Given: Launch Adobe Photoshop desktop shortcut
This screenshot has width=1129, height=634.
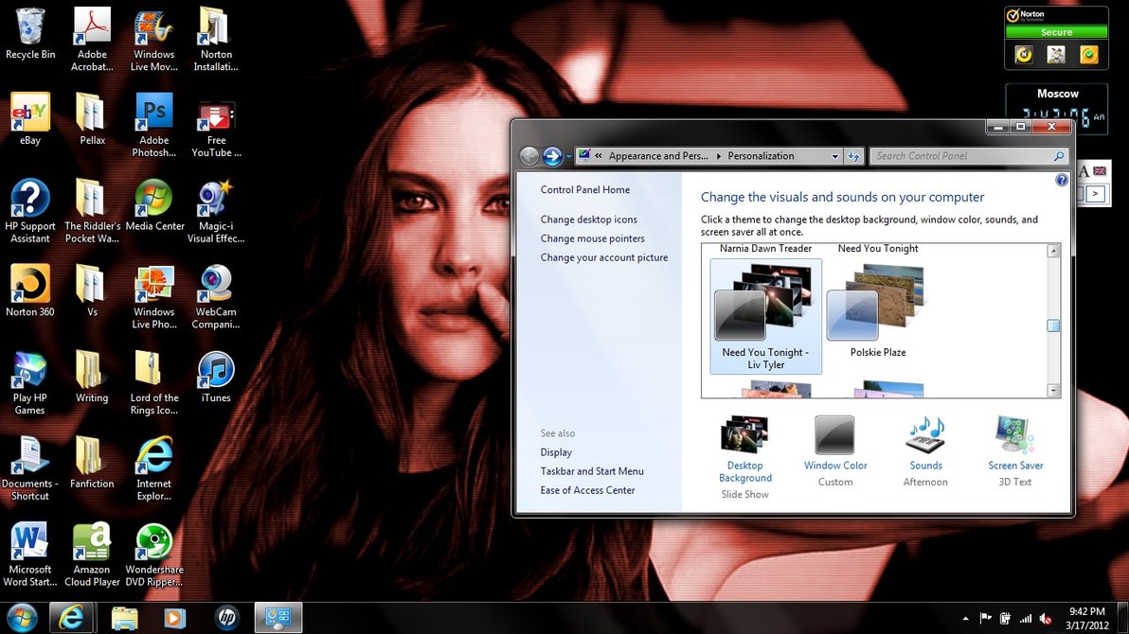Looking at the screenshot, I should click(x=153, y=114).
